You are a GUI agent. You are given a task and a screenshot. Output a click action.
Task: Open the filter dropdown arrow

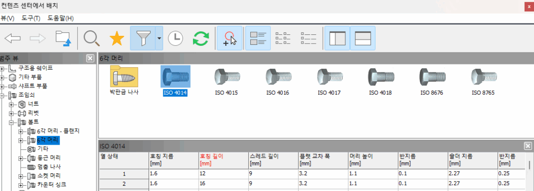[160, 38]
